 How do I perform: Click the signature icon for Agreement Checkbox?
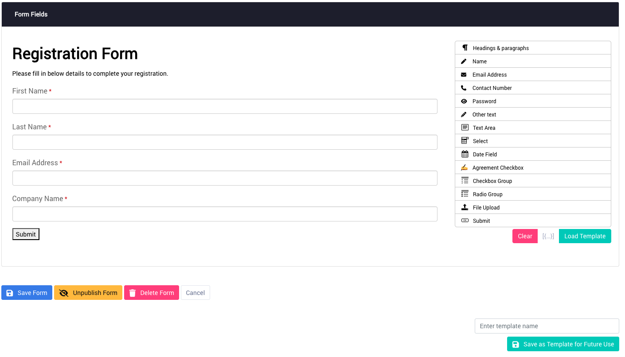(x=464, y=167)
